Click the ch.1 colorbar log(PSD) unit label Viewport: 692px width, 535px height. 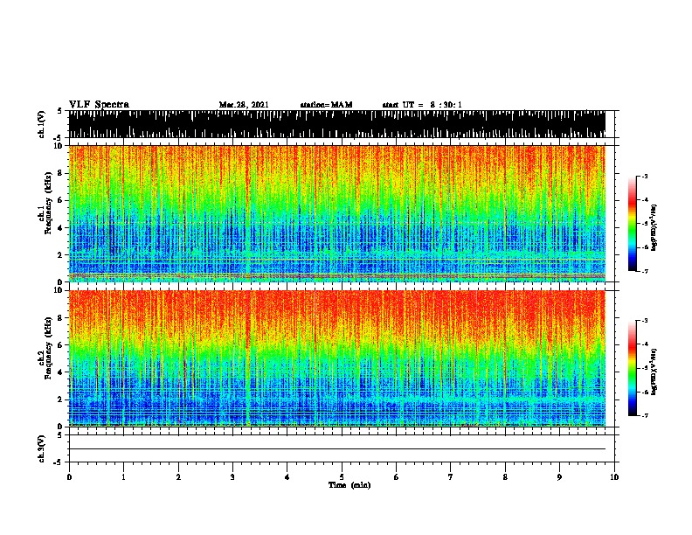coord(654,227)
